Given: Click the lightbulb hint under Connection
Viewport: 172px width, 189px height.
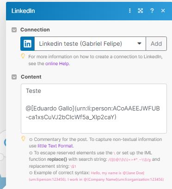Looking at the screenshot, I should pyautogui.click(x=23, y=56).
